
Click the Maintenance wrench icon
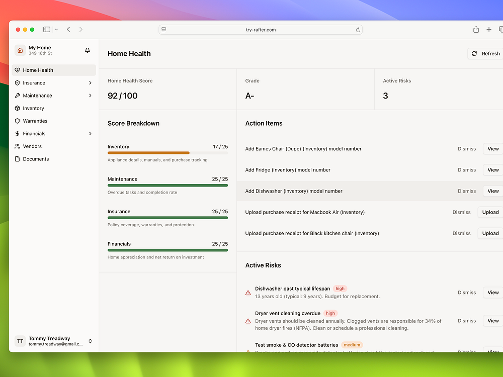(17, 96)
